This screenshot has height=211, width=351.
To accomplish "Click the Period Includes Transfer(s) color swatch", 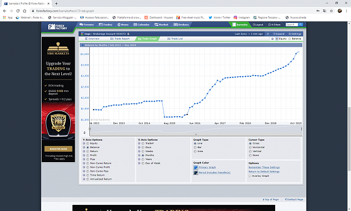I will (x=195, y=173).
